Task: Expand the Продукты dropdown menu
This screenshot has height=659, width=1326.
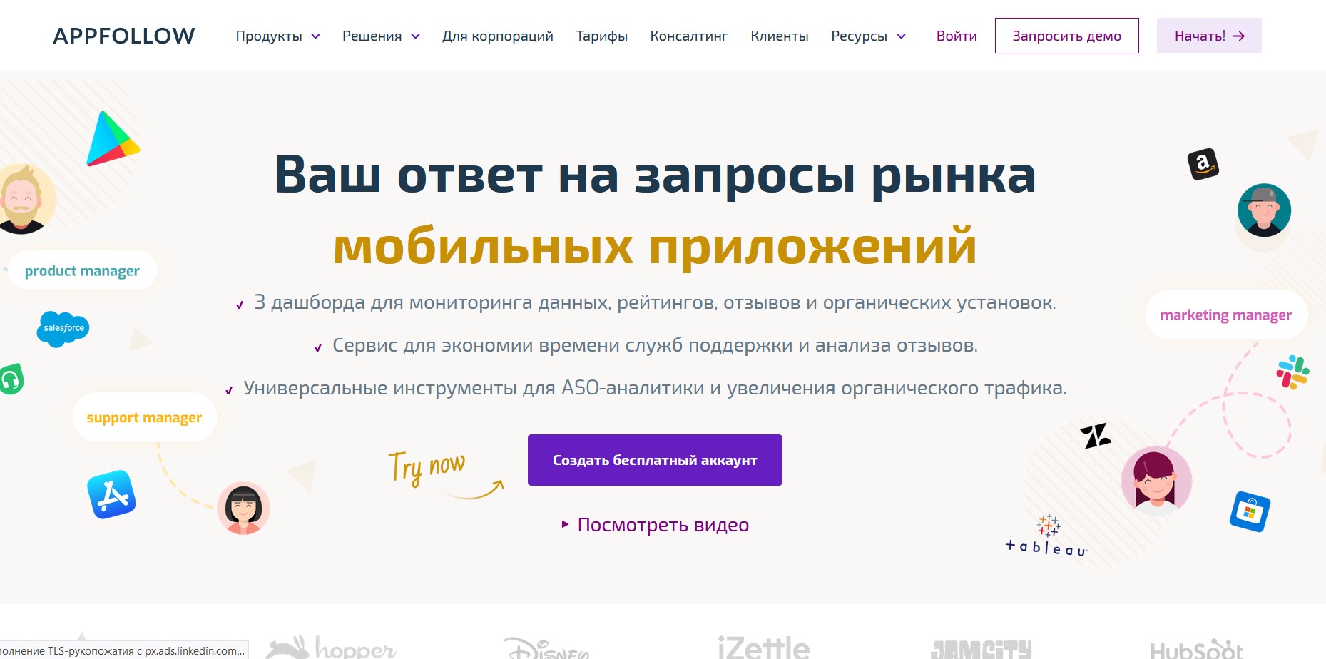Action: pyautogui.click(x=277, y=36)
